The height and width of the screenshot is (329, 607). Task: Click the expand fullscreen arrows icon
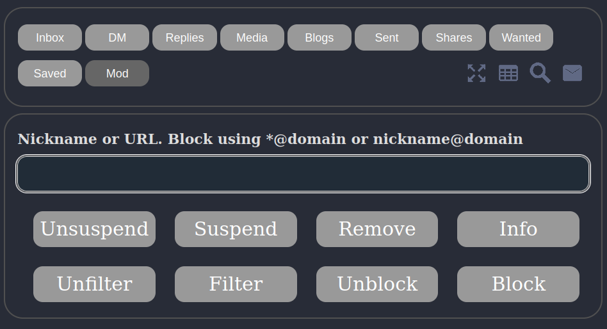tap(476, 73)
